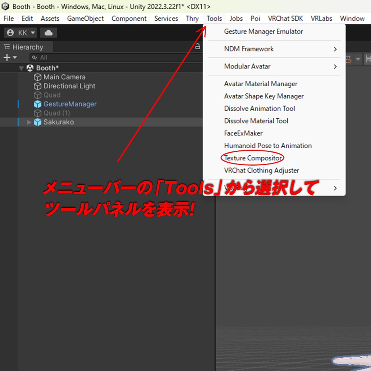This screenshot has height=371, width=371.
Task: Click the cloud Collaborate icon in the toolbar
Action: 48,32
